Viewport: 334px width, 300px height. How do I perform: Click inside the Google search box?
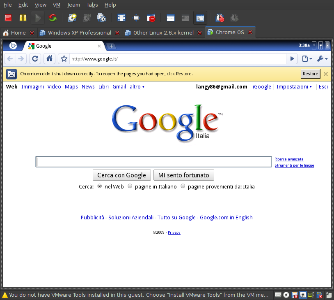click(x=153, y=161)
